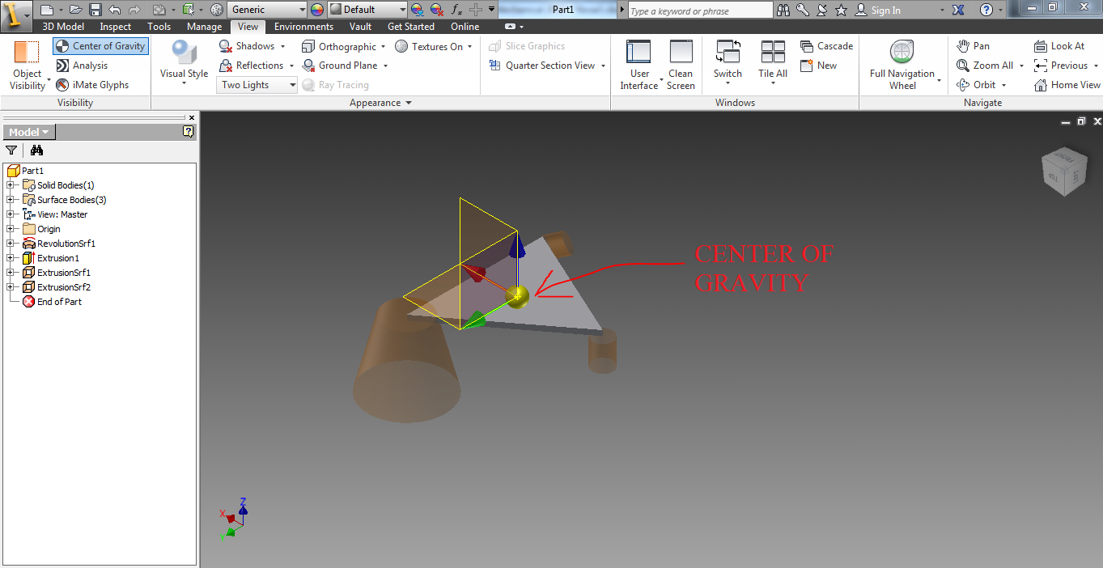Click the keyword search field
This screenshot has height=568, width=1103.
pos(699,10)
